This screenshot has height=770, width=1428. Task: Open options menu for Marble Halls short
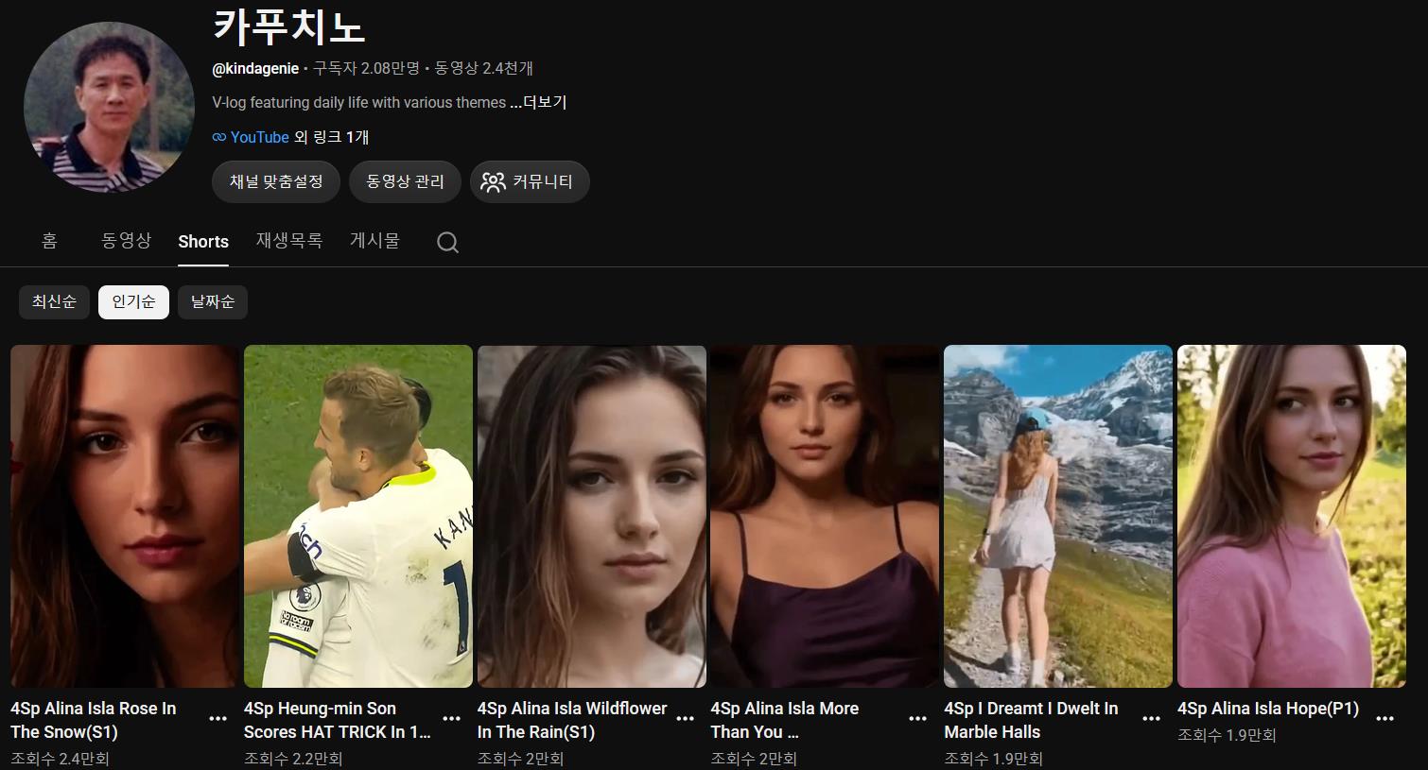click(x=1151, y=719)
